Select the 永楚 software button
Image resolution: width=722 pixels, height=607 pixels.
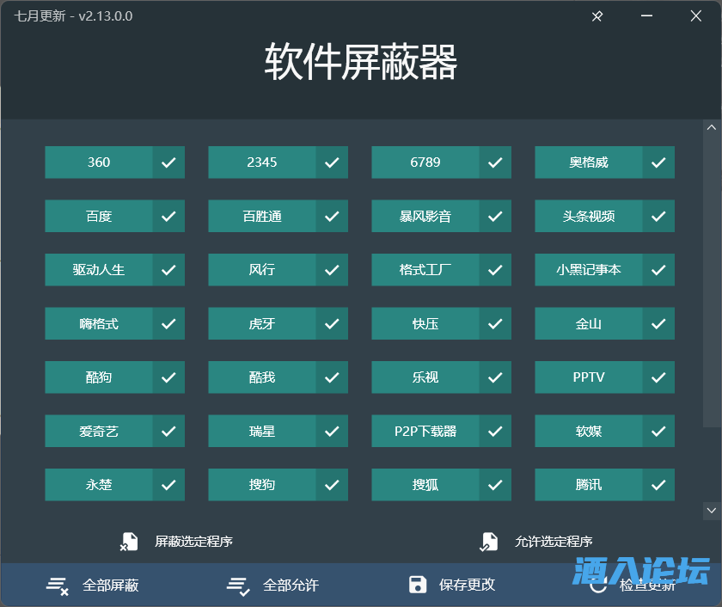[99, 485]
